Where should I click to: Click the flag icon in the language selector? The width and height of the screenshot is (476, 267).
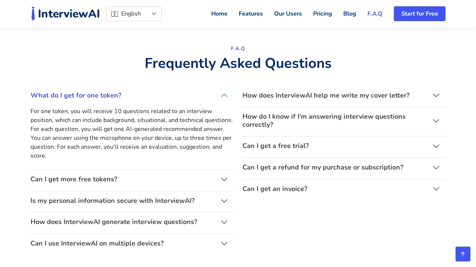[x=115, y=14]
